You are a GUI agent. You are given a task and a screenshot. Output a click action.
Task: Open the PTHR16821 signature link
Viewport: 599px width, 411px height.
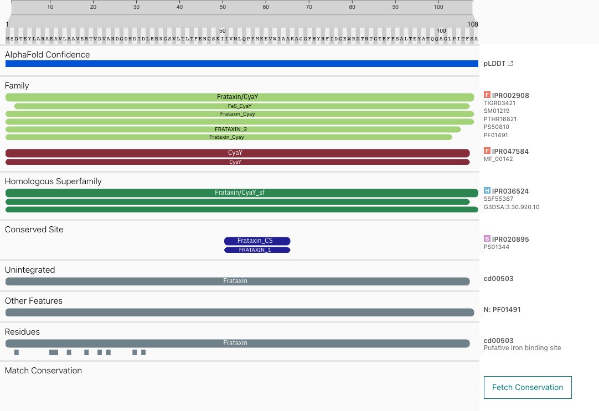coord(500,119)
